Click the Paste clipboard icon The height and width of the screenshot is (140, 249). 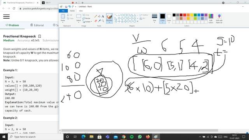[x=63, y=16]
